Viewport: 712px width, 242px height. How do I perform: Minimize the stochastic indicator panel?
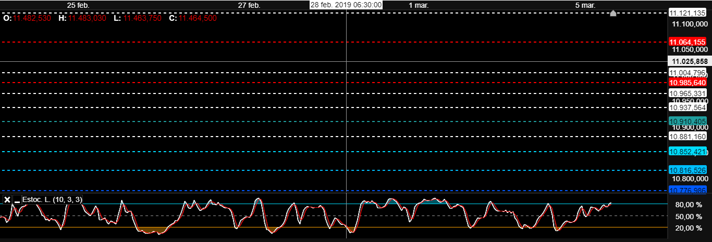[17, 200]
